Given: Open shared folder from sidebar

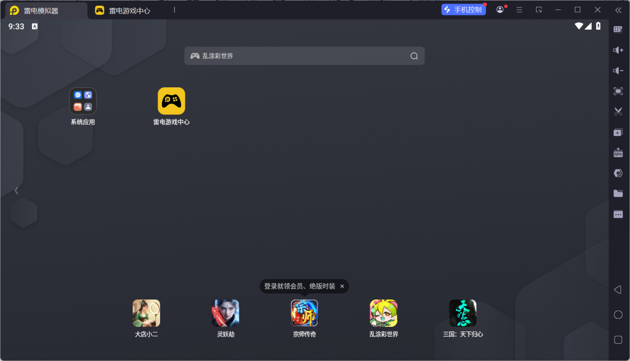Looking at the screenshot, I should 618,193.
